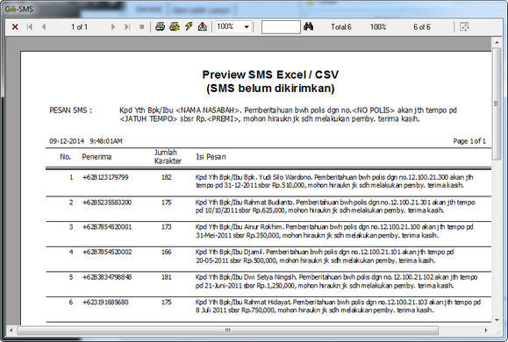Click the date '09-12-2014' timestamp

(67, 141)
